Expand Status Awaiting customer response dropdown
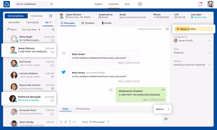This screenshot has width=217, height=130. click(192, 65)
